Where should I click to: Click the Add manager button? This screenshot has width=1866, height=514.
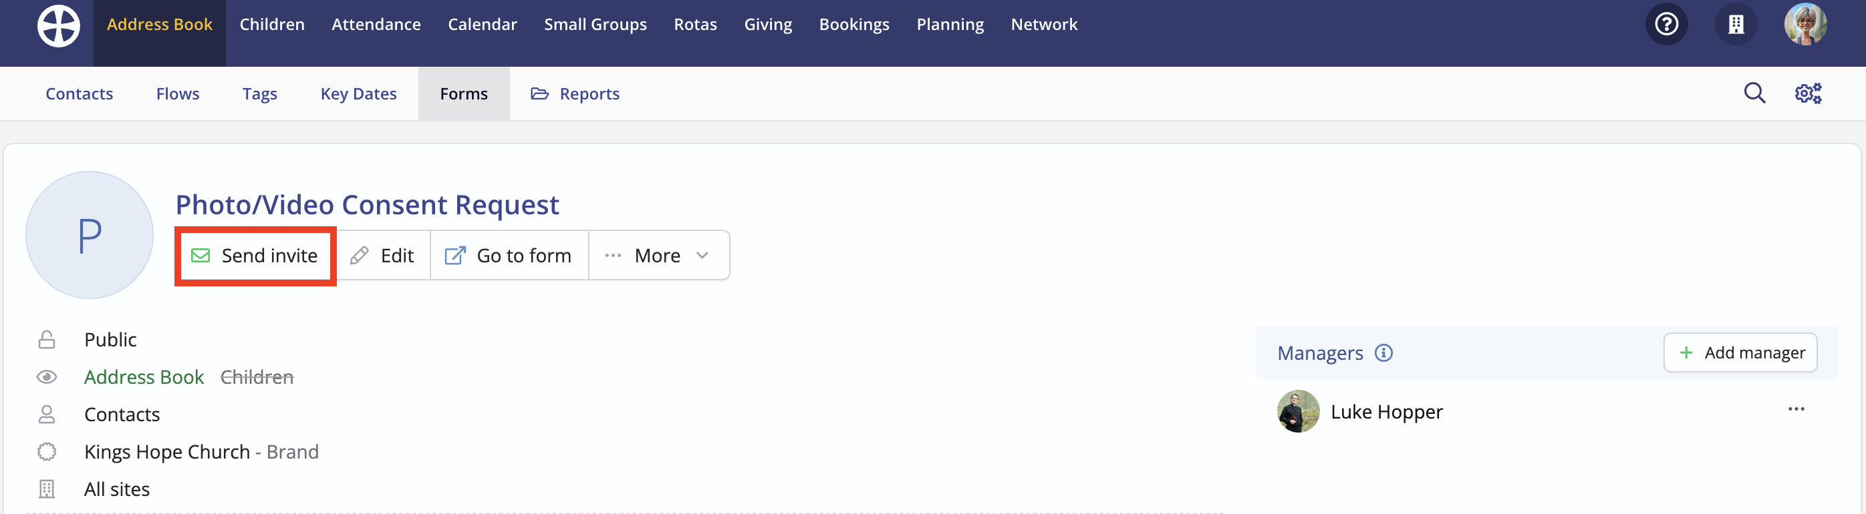pos(1740,352)
